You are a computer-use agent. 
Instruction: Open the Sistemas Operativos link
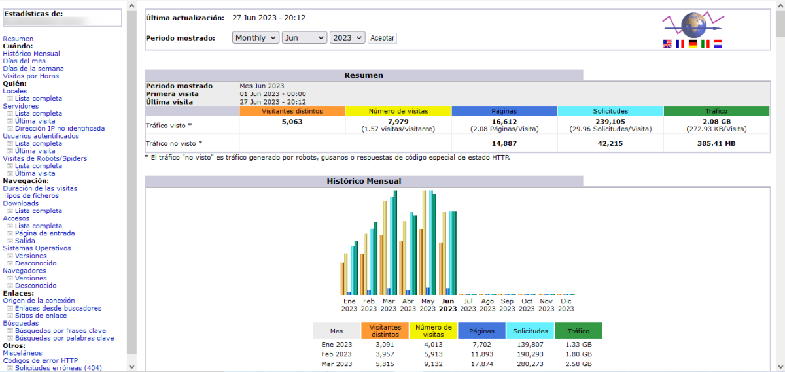37,248
